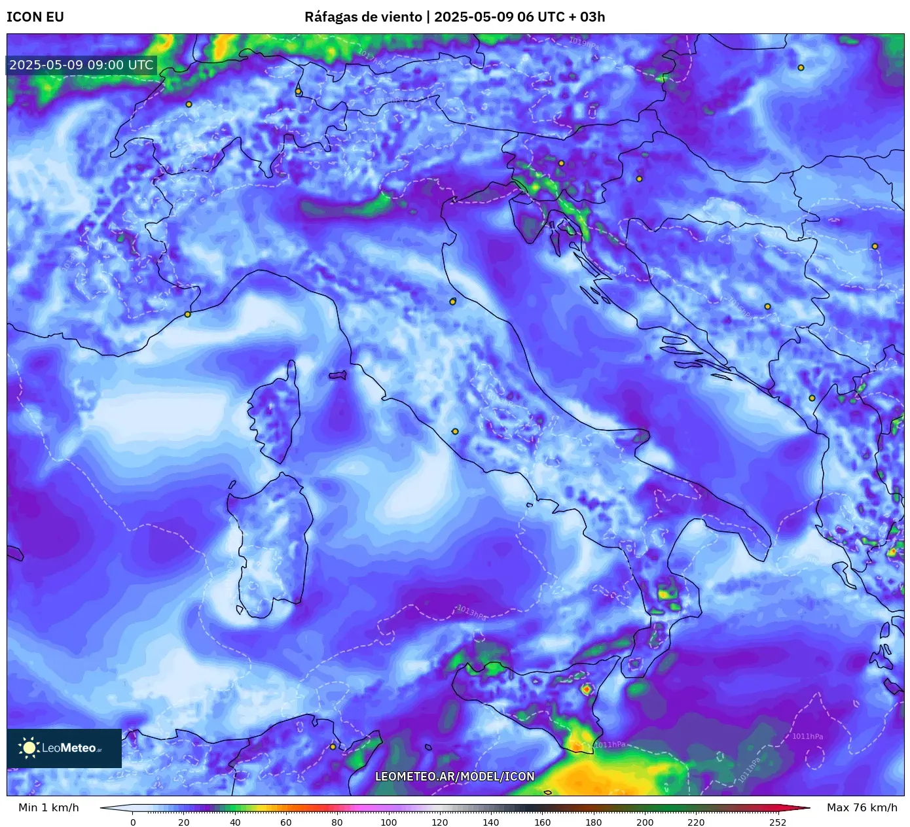Click the Ljubljana city marker in Slovenia
The height and width of the screenshot is (827, 910).
coord(561,163)
